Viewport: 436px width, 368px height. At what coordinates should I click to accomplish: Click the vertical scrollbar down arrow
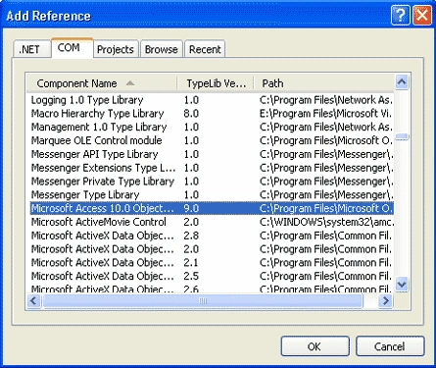coord(402,285)
